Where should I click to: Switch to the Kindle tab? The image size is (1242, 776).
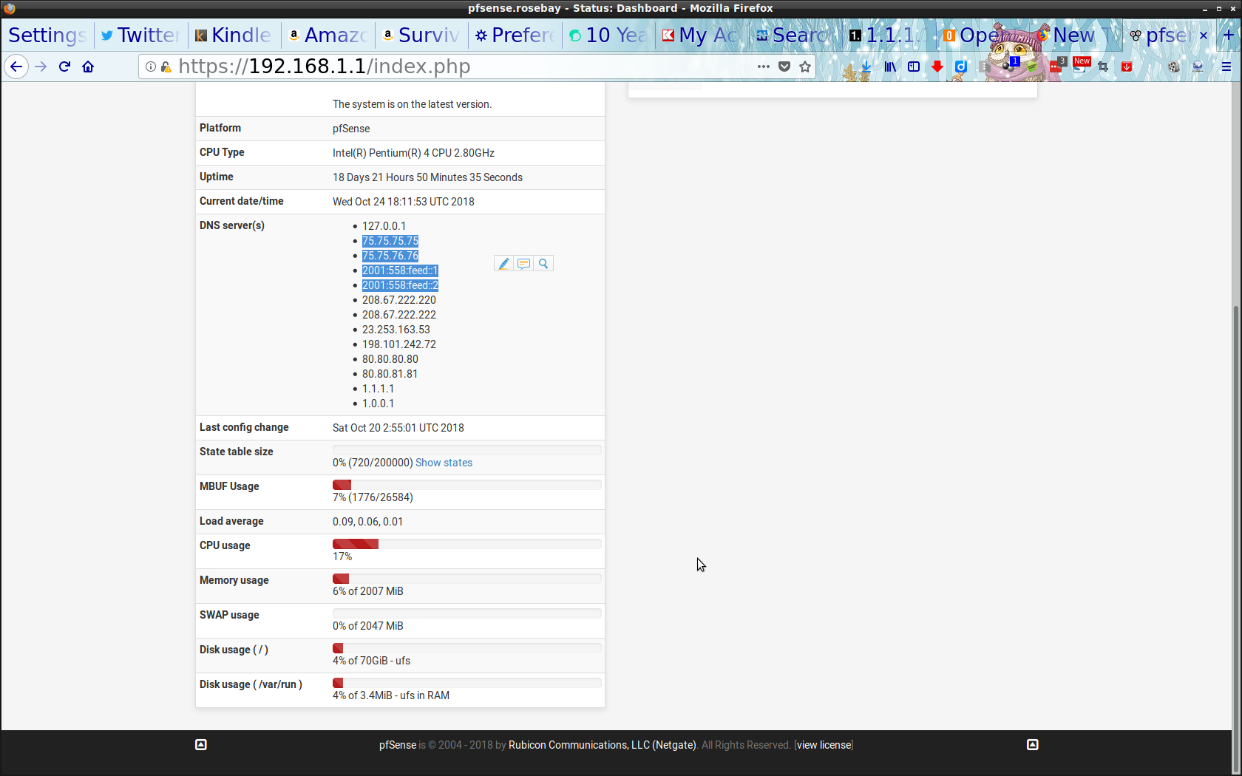pos(234,35)
